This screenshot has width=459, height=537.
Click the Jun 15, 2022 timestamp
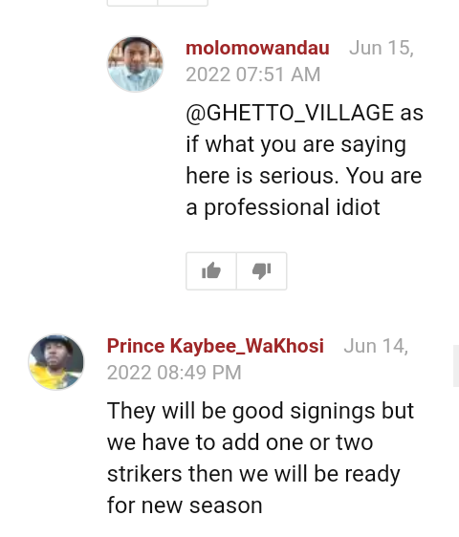point(300,61)
